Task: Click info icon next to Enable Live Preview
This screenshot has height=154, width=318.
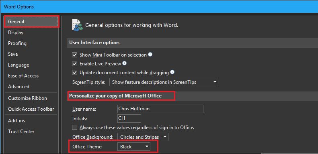Action: [x=125, y=63]
